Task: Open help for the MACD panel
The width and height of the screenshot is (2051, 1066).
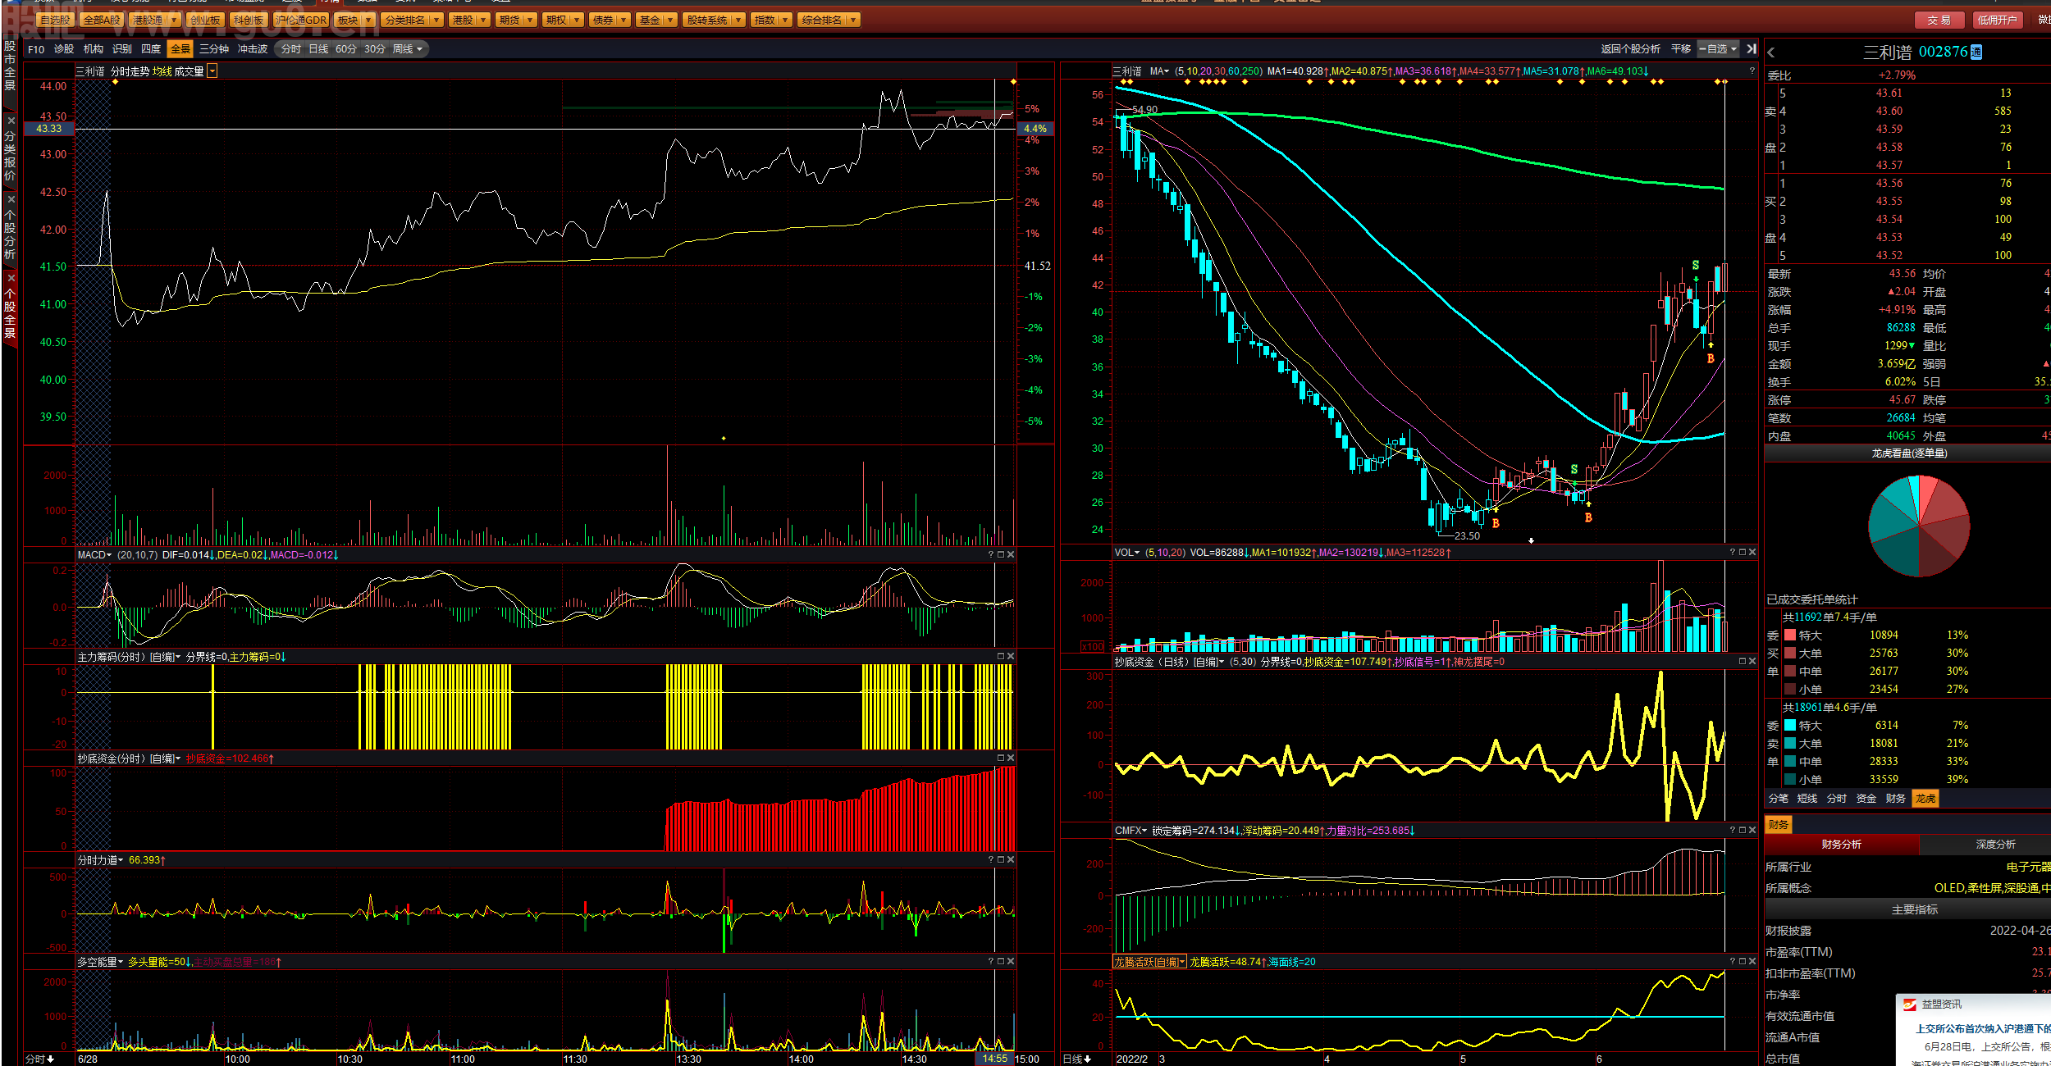Action: click(x=991, y=555)
